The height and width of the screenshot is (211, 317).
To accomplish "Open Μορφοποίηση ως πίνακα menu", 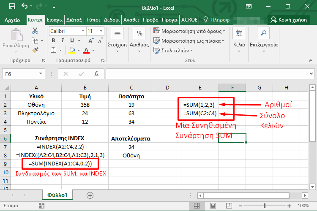I will click(189, 41).
